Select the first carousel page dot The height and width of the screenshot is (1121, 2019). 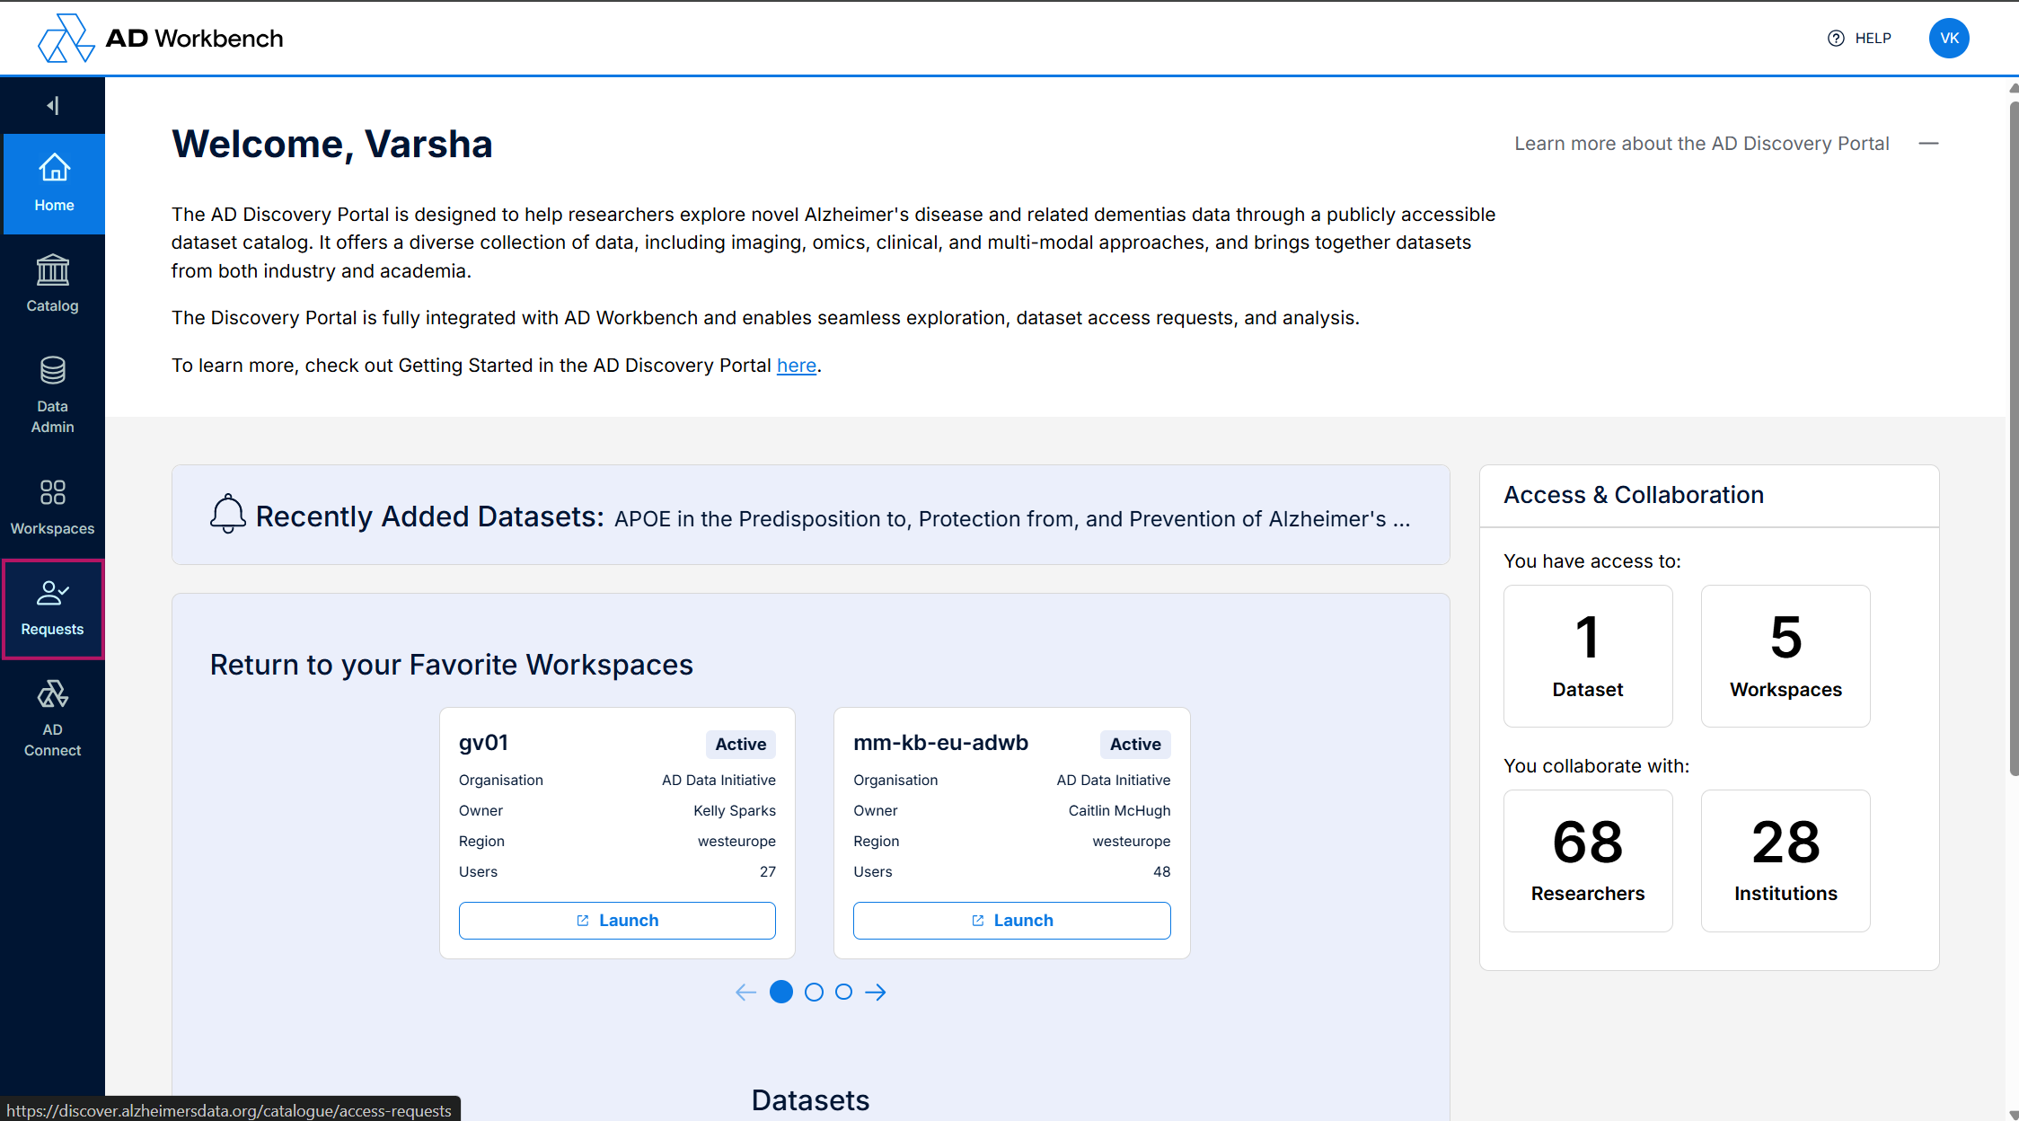[x=781, y=992]
